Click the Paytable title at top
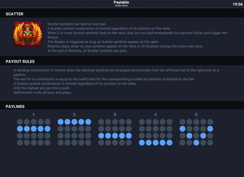 [x=121, y=2]
